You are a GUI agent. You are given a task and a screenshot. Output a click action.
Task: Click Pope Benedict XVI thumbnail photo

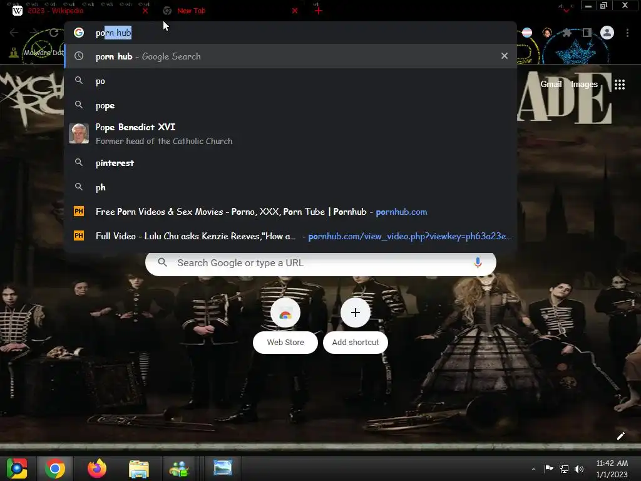(x=79, y=133)
